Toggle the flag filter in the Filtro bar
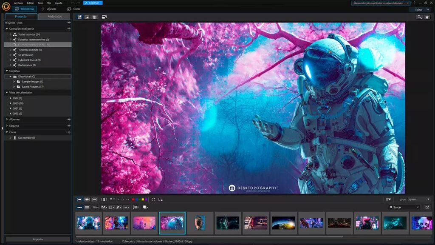Image resolution: width=435 pixels, height=245 pixels. point(104,208)
